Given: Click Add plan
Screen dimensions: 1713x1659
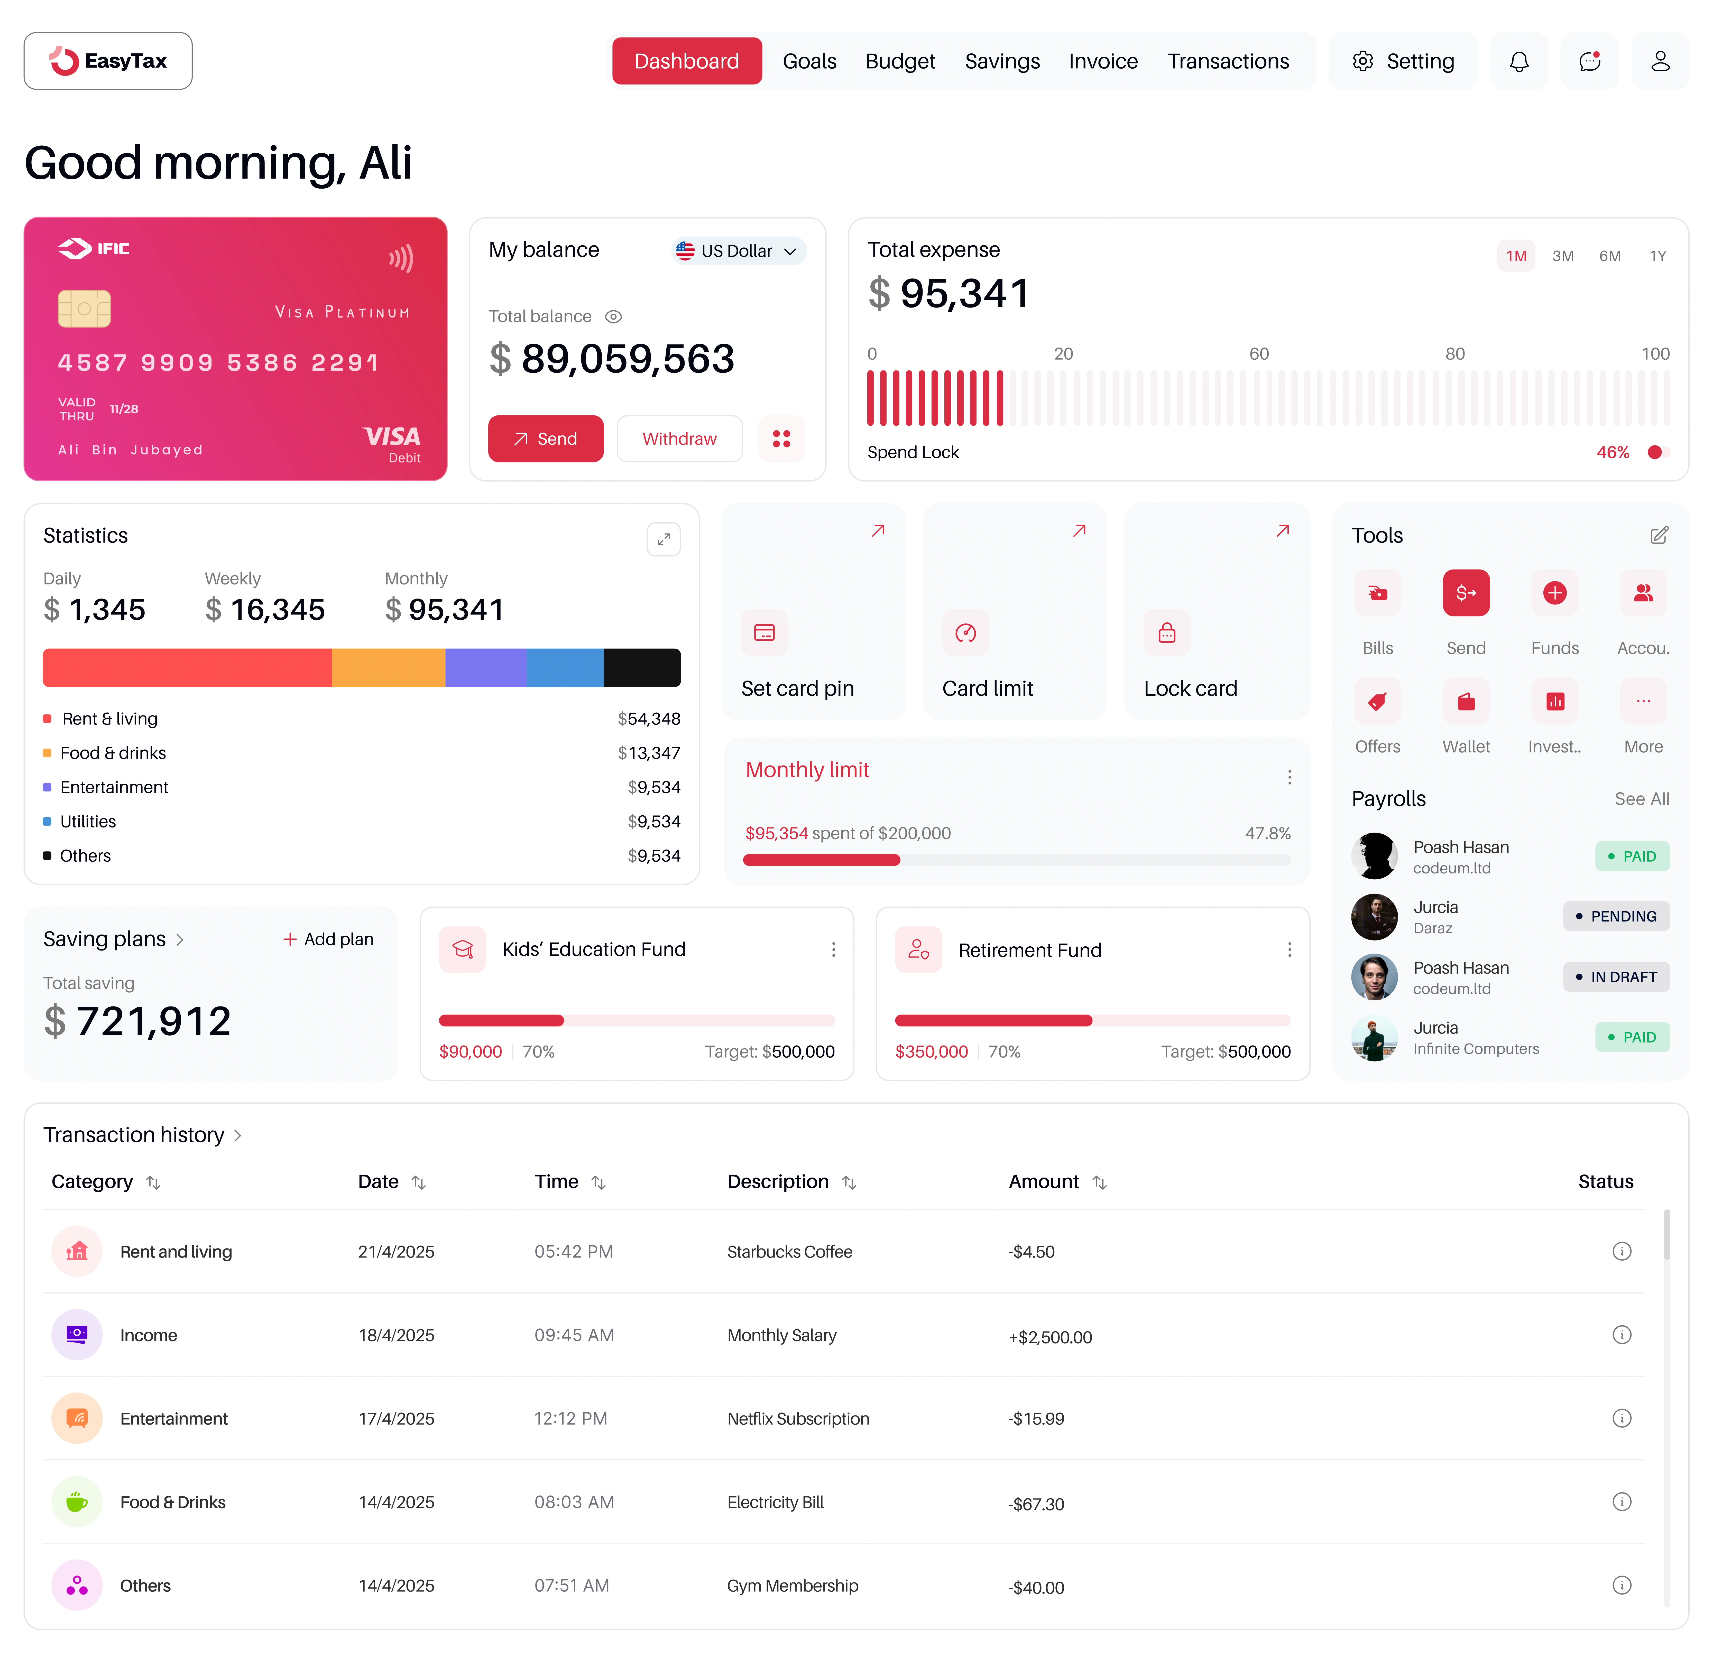Looking at the screenshot, I should tap(329, 939).
